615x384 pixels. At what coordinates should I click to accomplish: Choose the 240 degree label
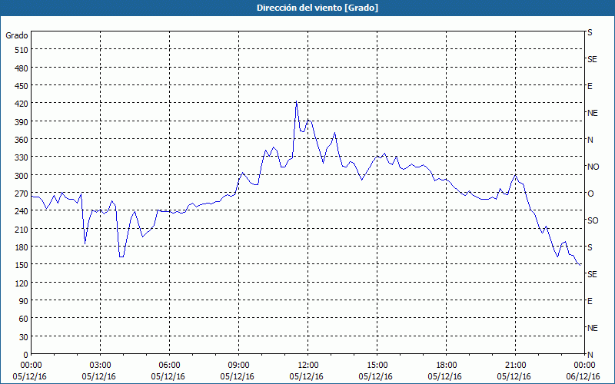point(22,212)
